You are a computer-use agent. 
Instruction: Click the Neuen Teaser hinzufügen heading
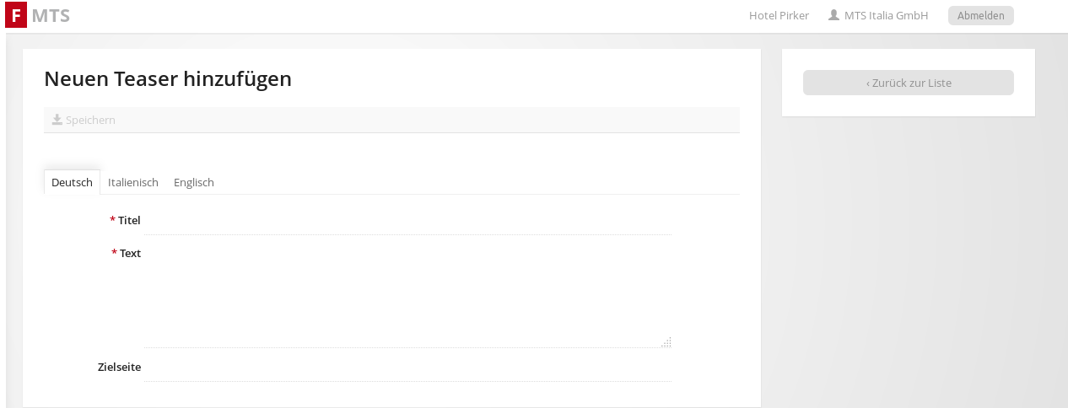(x=168, y=79)
